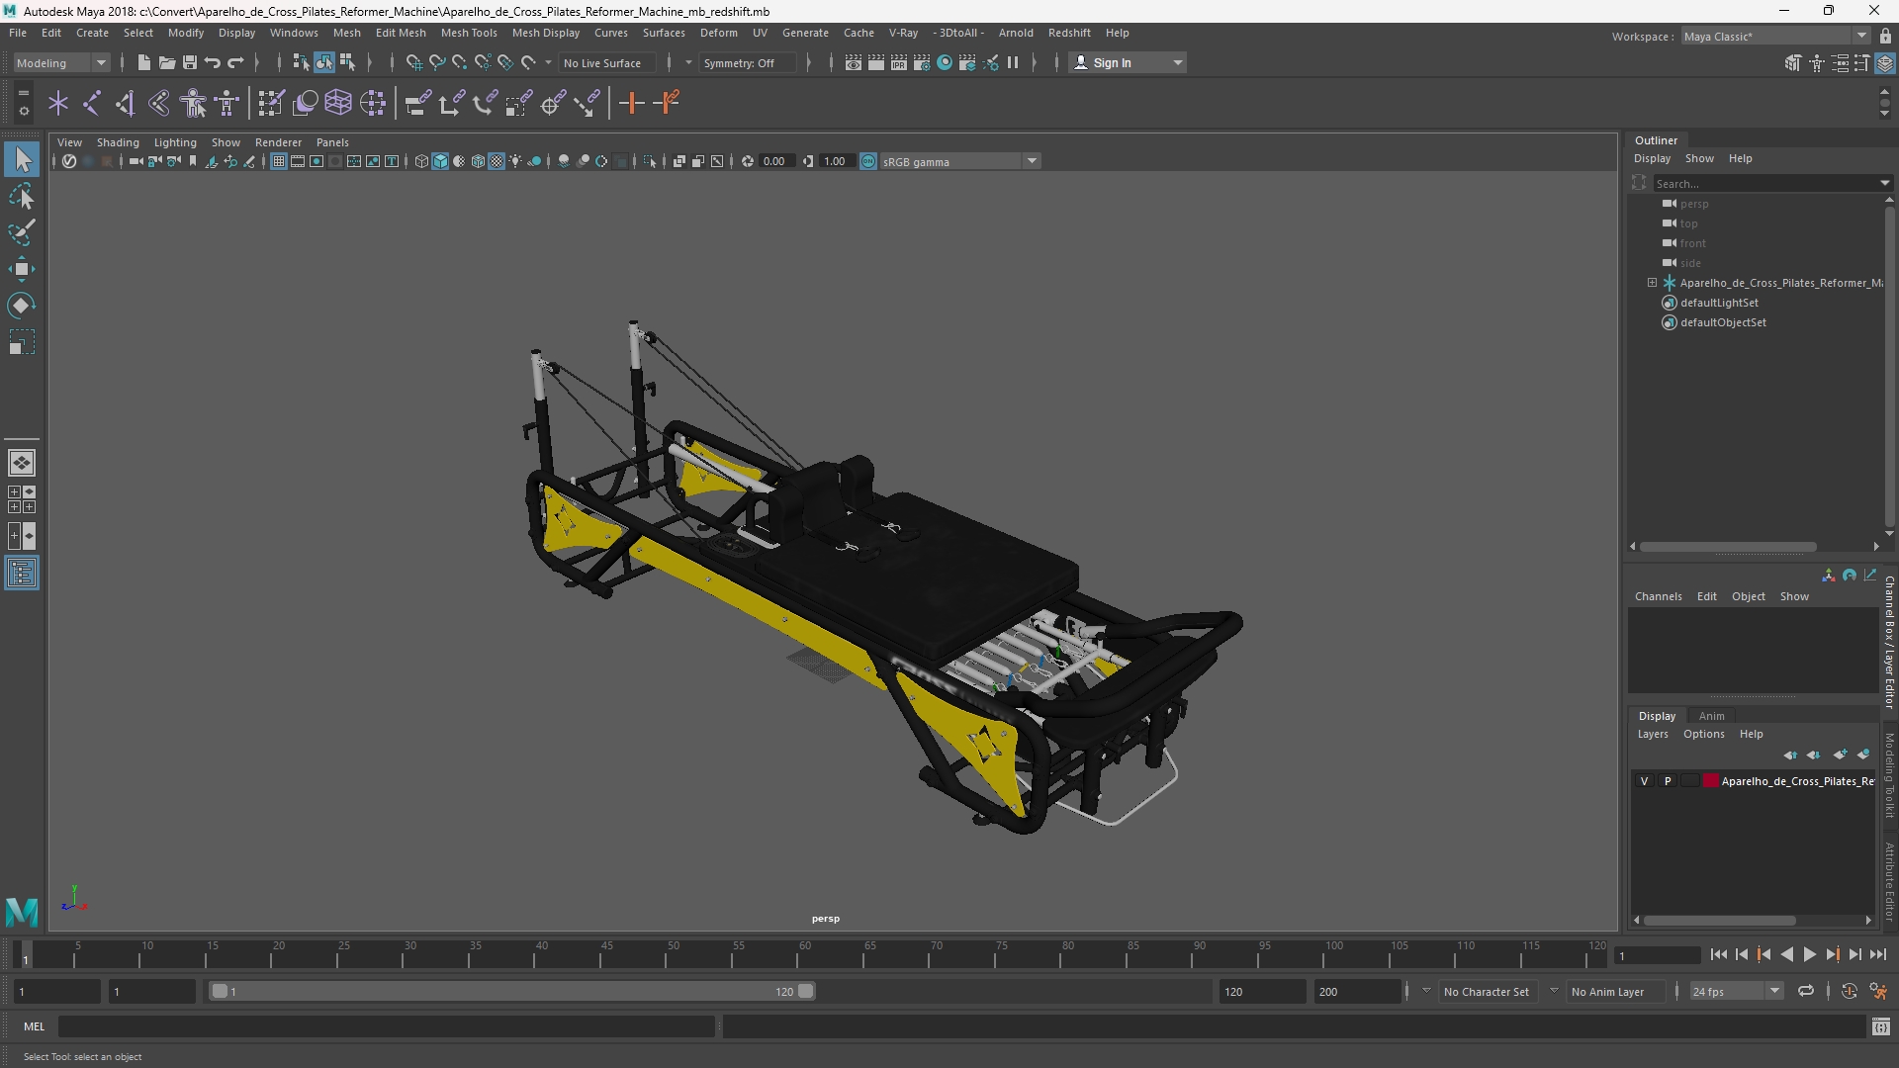Switch to the Anim layer tab

pyautogui.click(x=1711, y=716)
